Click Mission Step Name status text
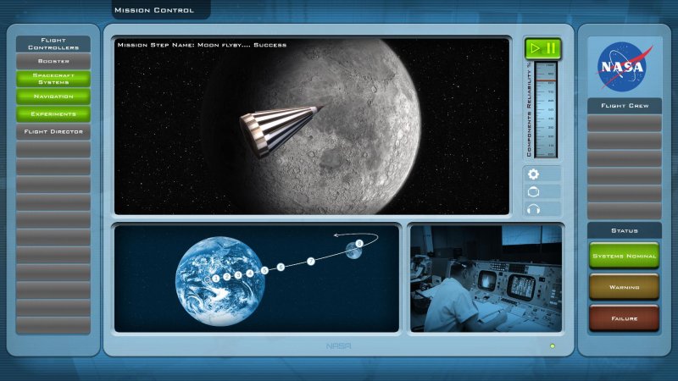 [202, 45]
